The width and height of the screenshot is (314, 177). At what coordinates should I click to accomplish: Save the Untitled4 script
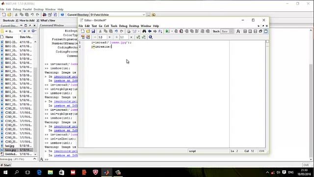(93, 31)
